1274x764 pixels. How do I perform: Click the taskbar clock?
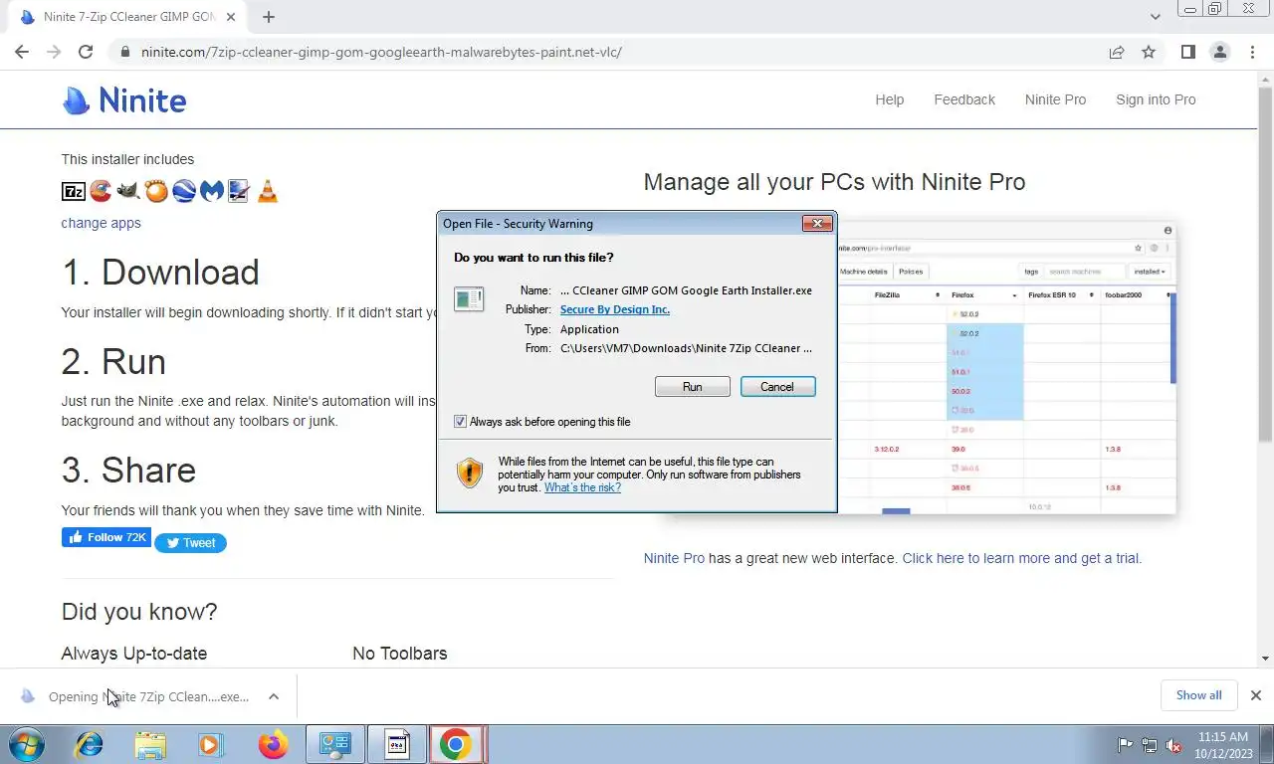click(x=1223, y=745)
